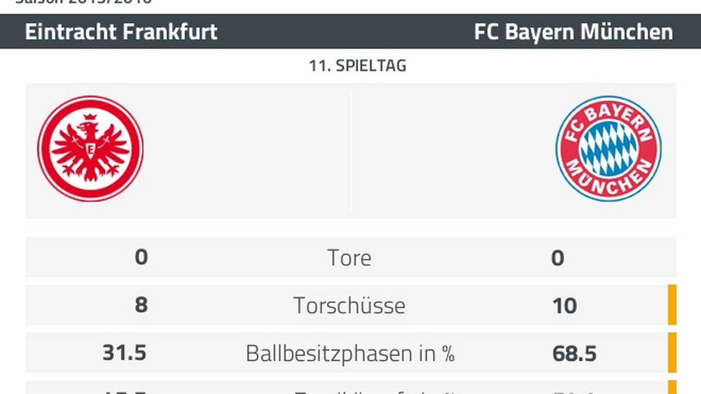Click the orange bar beside Torschüsse row

pyautogui.click(x=672, y=305)
